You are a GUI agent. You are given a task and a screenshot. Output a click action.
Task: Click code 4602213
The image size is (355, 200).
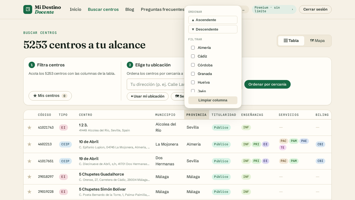pyautogui.click(x=45, y=144)
